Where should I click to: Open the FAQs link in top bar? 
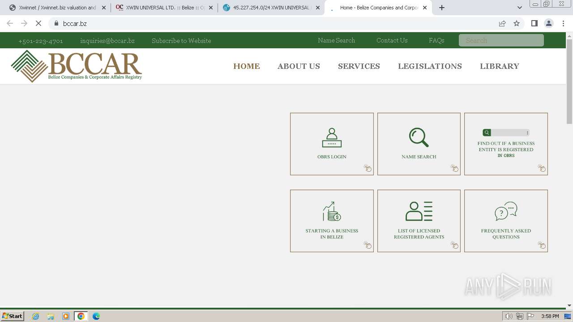click(x=436, y=40)
